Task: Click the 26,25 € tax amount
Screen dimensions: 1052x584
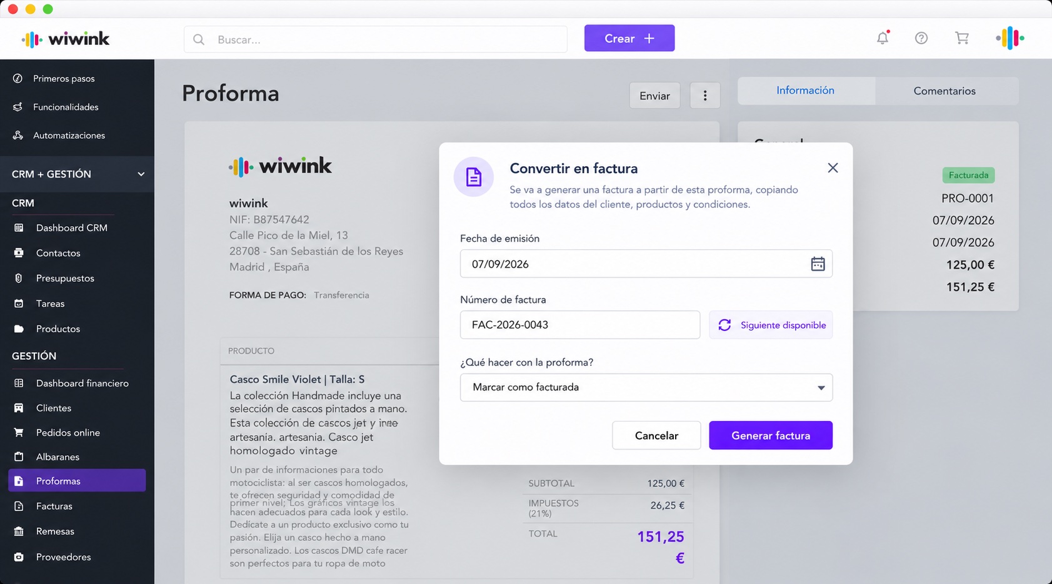Action: pyautogui.click(x=667, y=505)
